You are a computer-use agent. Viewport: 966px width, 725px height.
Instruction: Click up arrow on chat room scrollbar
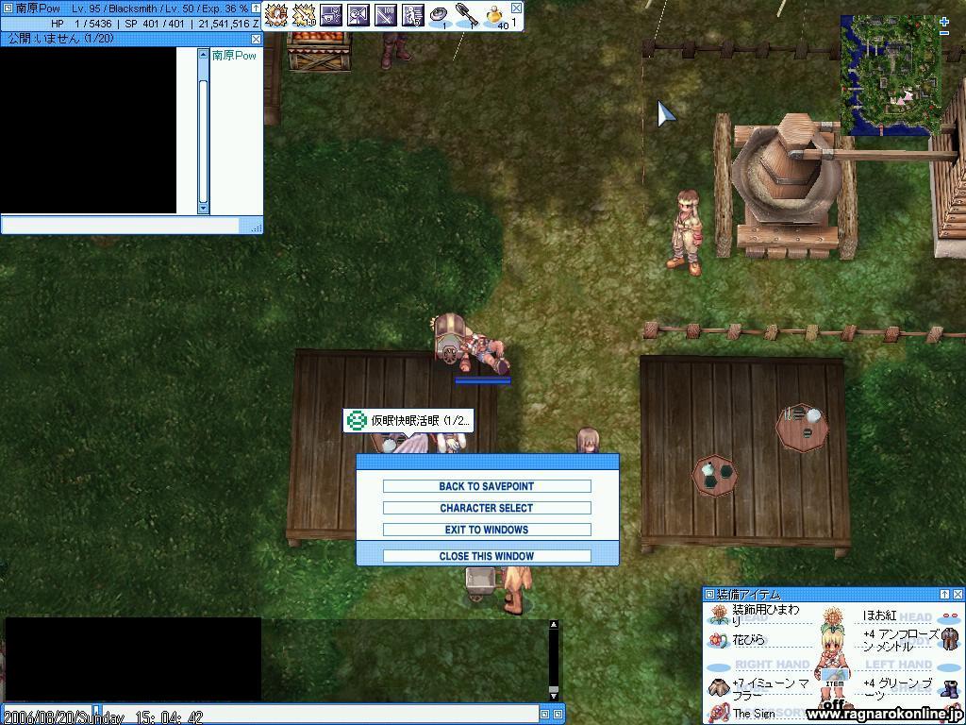(204, 55)
